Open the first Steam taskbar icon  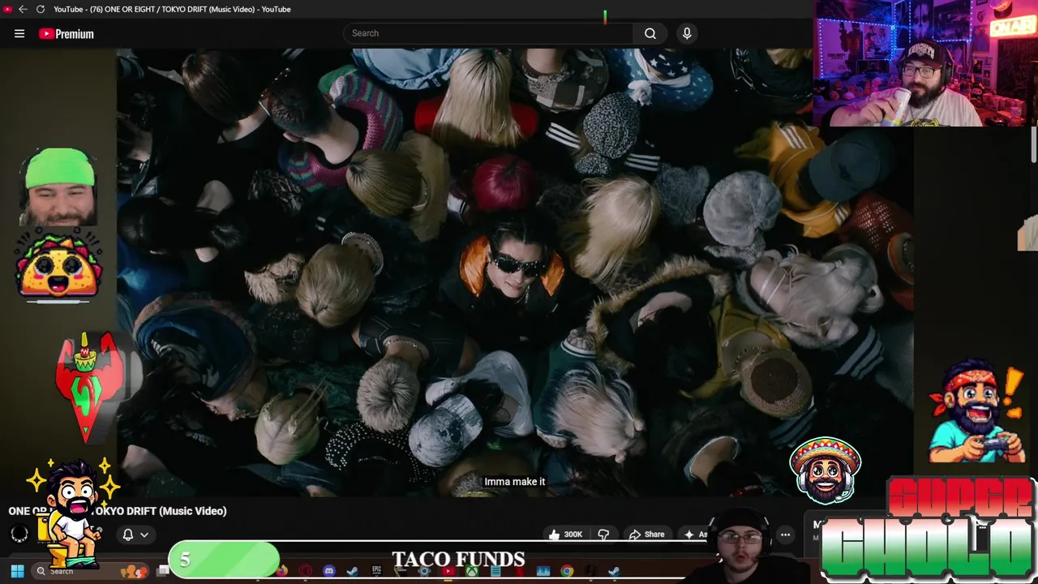point(352,571)
